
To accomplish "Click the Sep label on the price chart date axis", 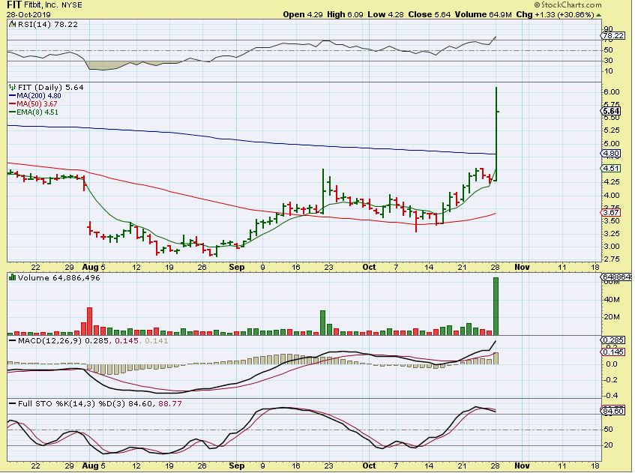I will [236, 267].
